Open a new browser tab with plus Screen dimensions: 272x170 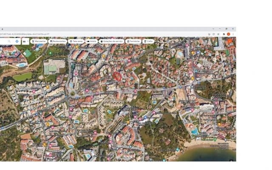pos(2,29)
